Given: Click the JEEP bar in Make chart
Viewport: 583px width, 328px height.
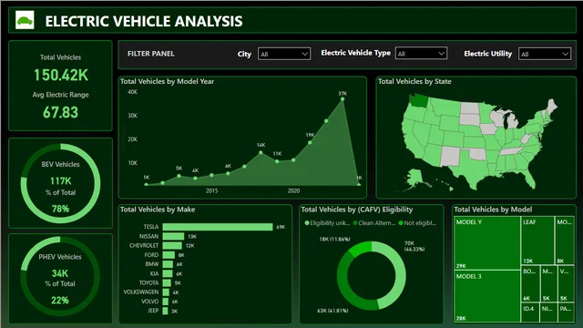Looking at the screenshot, I should pyautogui.click(x=165, y=311).
